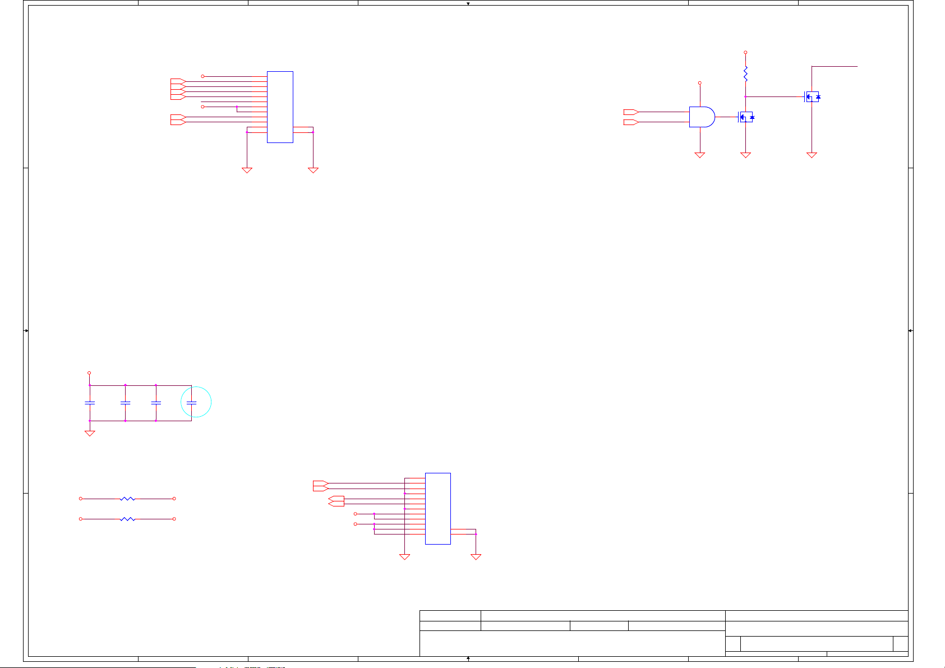
Task: Select the MOSFET beside the long top-right wire
Action: click(812, 97)
